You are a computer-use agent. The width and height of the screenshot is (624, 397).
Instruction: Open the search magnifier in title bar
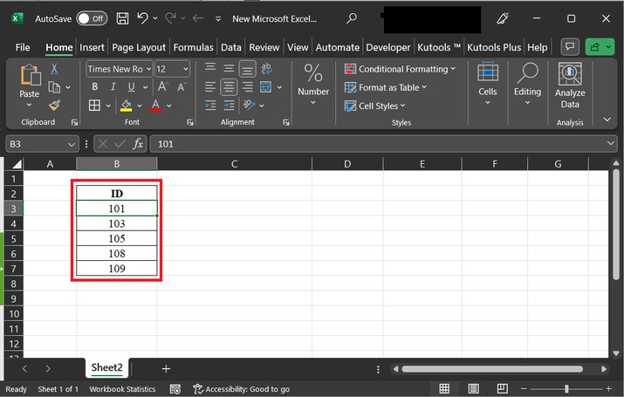352,18
